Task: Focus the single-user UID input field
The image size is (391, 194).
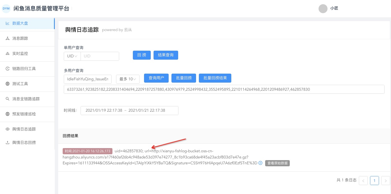Action: coord(100,56)
